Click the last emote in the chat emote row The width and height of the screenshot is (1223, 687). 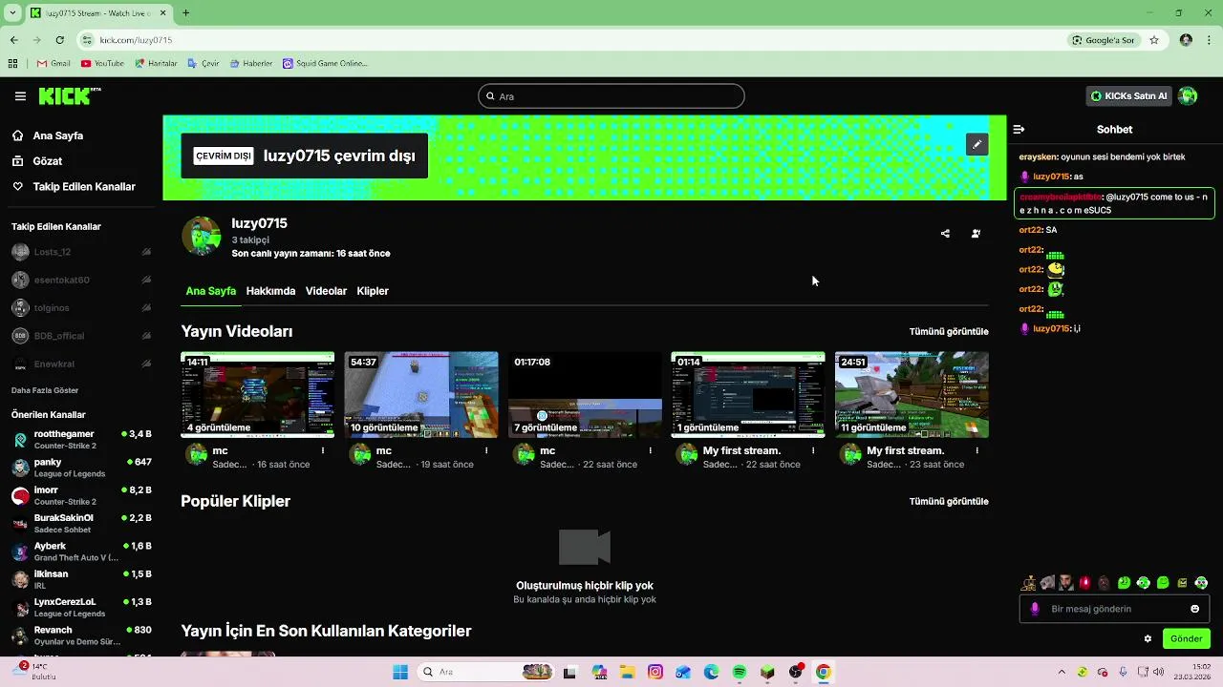click(1201, 583)
